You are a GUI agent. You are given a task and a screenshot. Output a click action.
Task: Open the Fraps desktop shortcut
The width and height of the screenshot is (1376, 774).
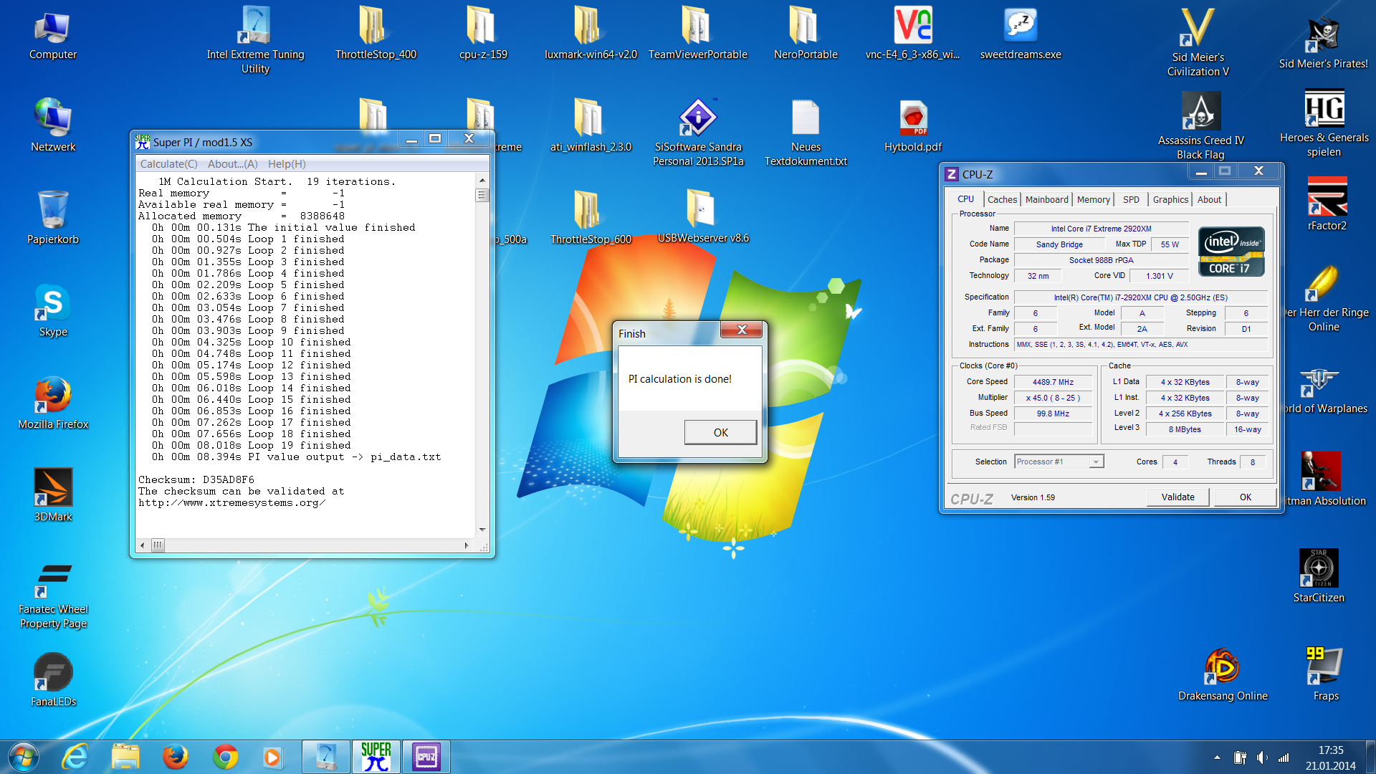point(1324,666)
